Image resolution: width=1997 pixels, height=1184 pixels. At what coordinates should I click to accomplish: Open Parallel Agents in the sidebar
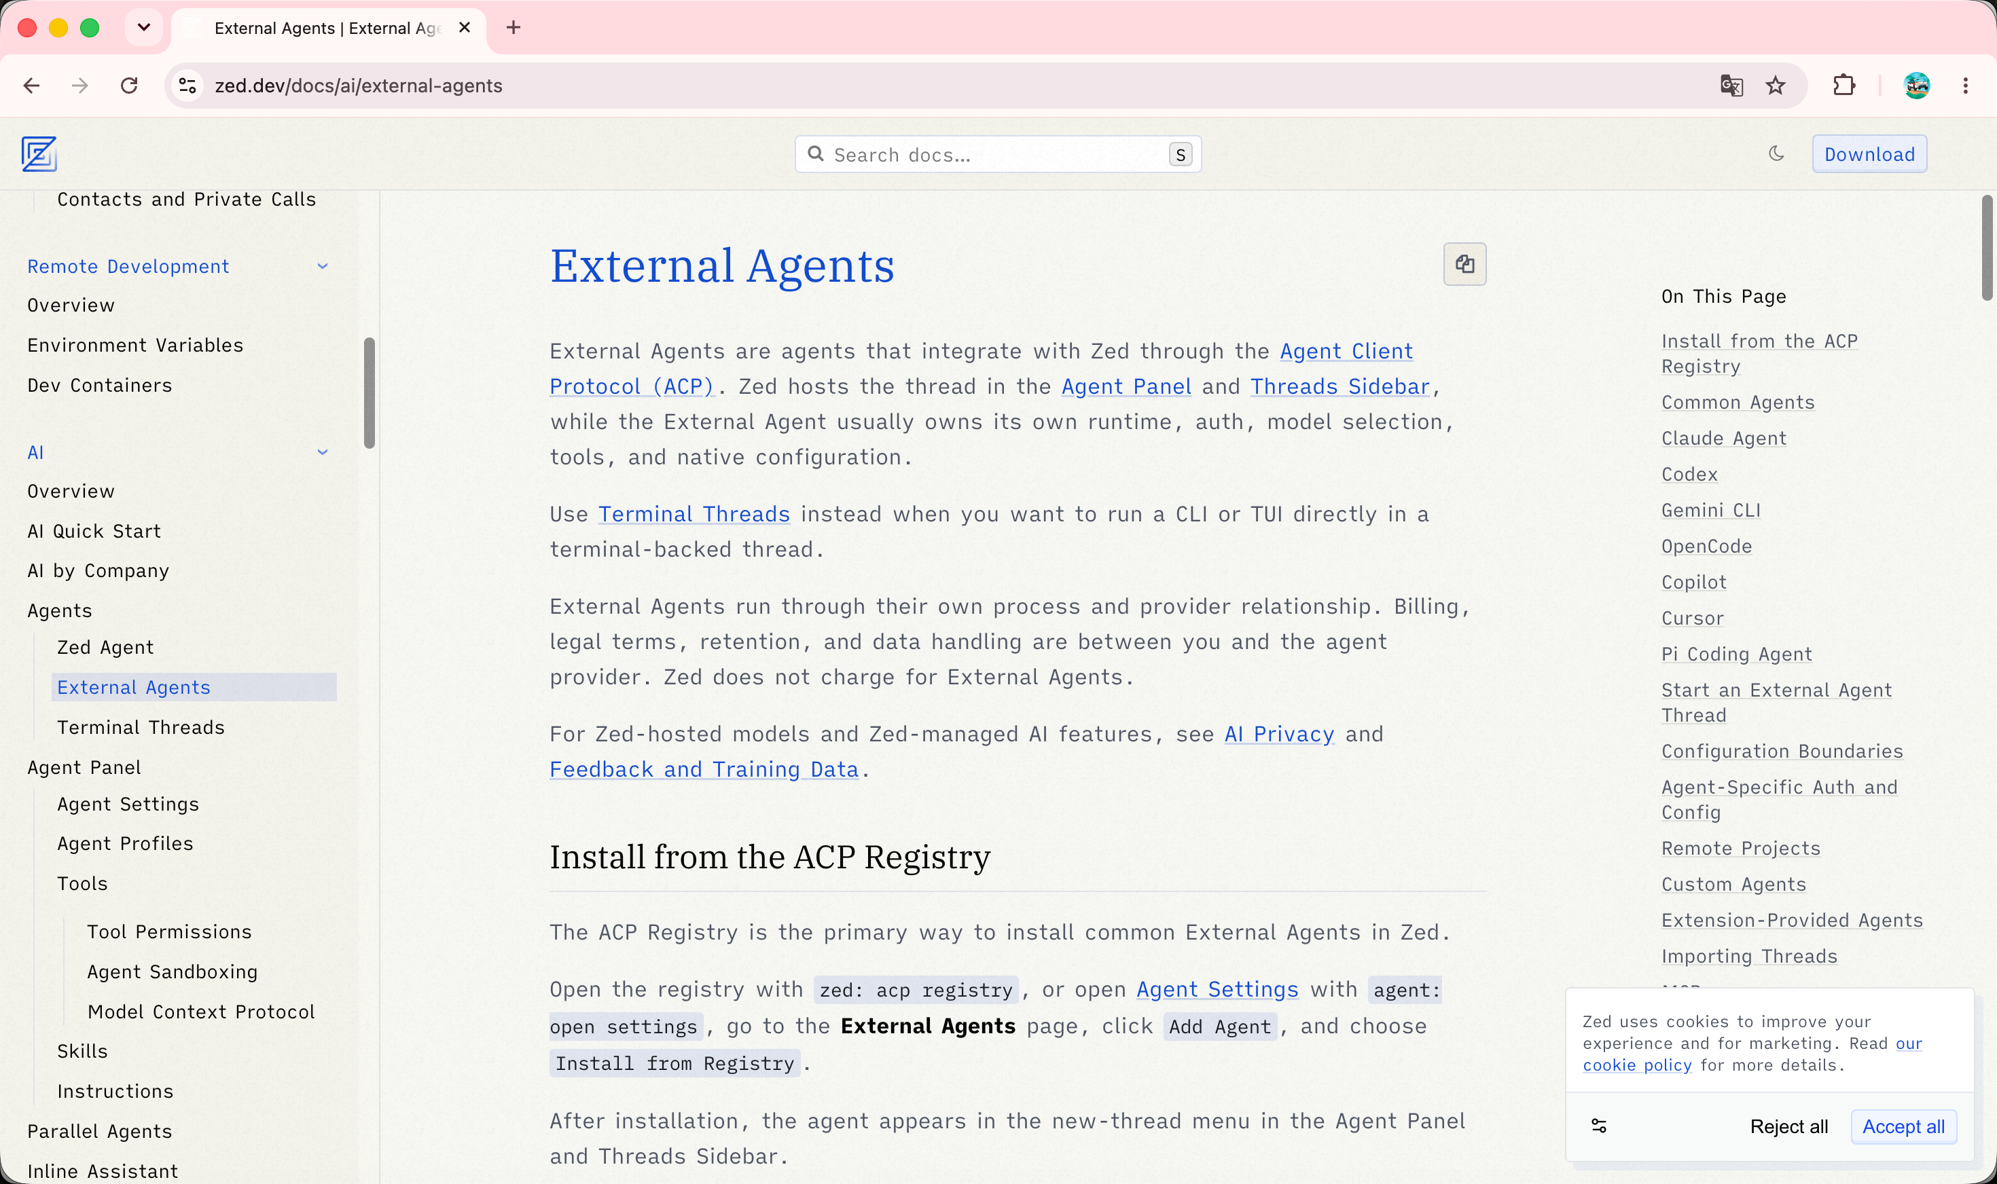tap(100, 1131)
